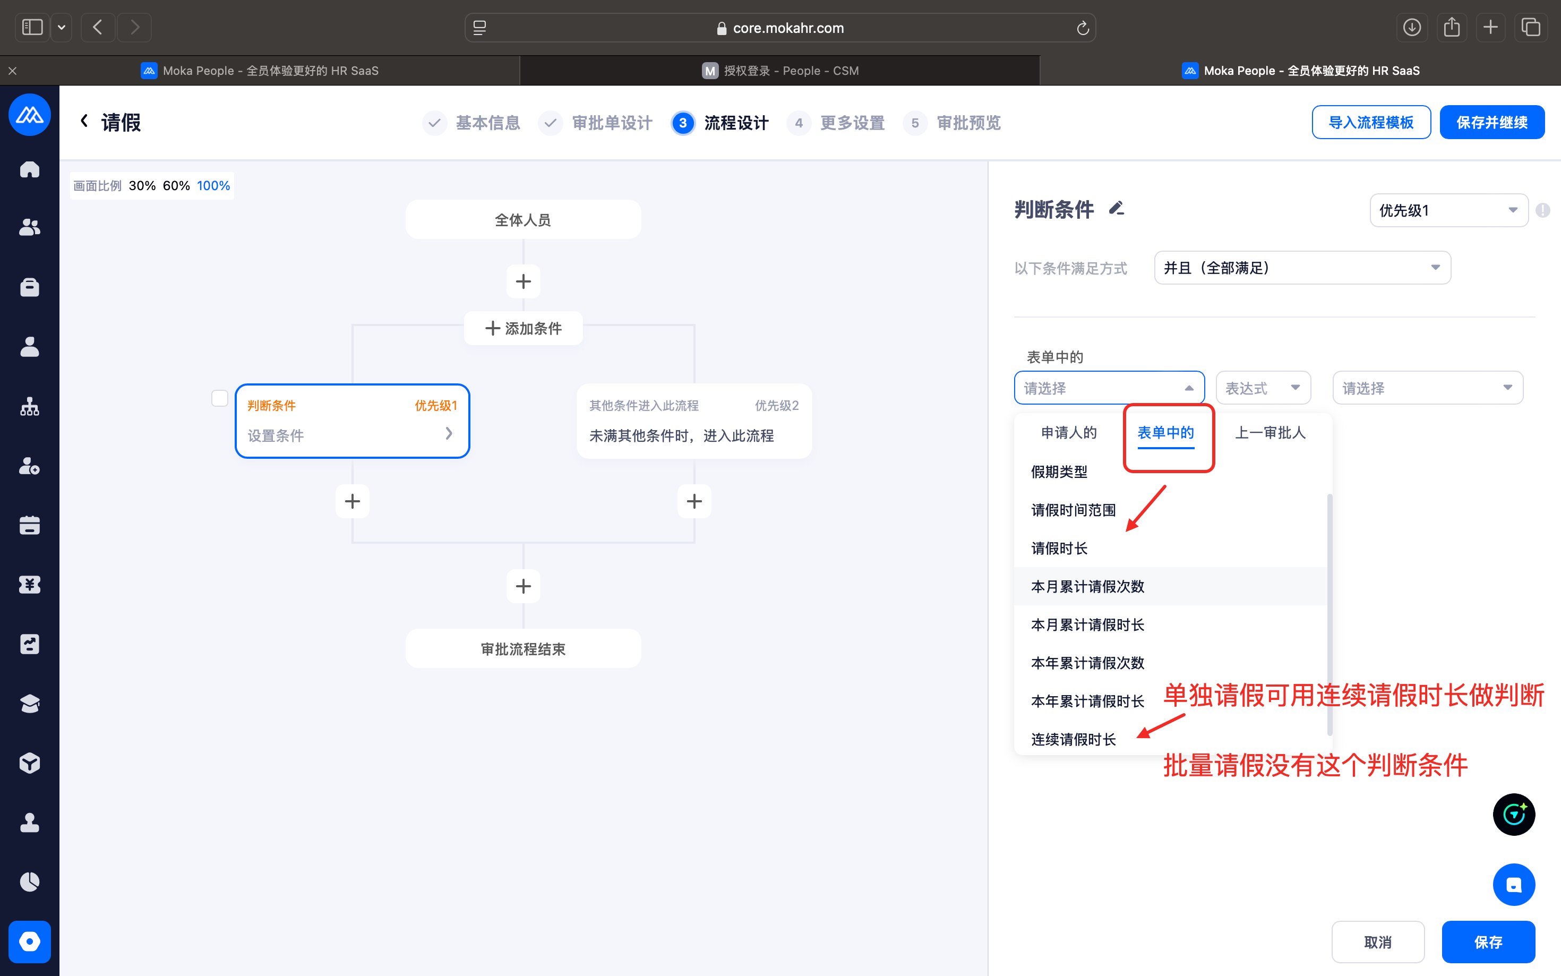Set canvas zoom to 60%
1561x976 pixels.
[x=176, y=186]
